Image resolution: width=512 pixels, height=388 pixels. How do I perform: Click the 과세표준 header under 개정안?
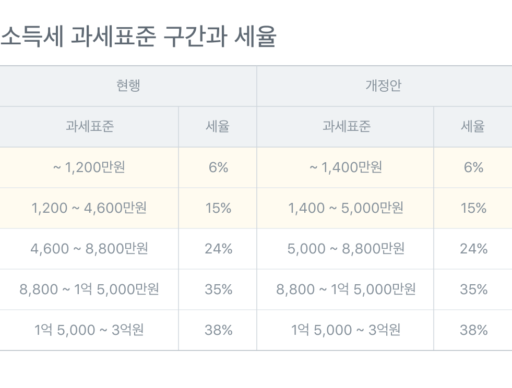click(x=346, y=126)
